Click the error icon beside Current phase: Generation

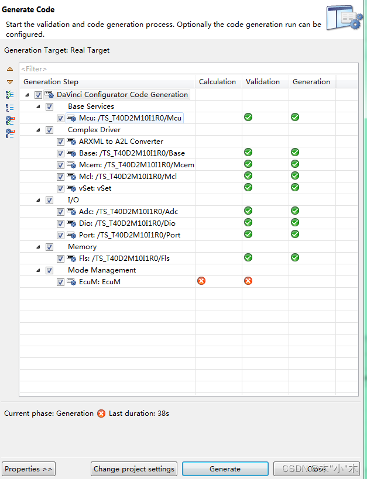pyautogui.click(x=101, y=413)
